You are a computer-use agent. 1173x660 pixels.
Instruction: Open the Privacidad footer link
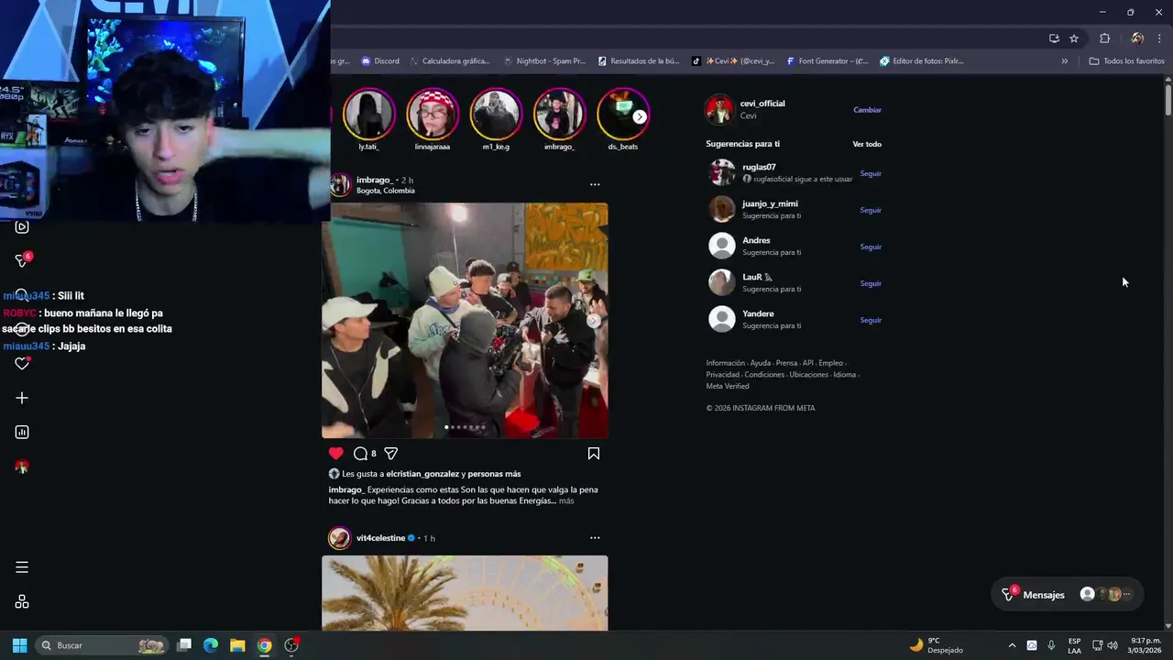(x=722, y=374)
